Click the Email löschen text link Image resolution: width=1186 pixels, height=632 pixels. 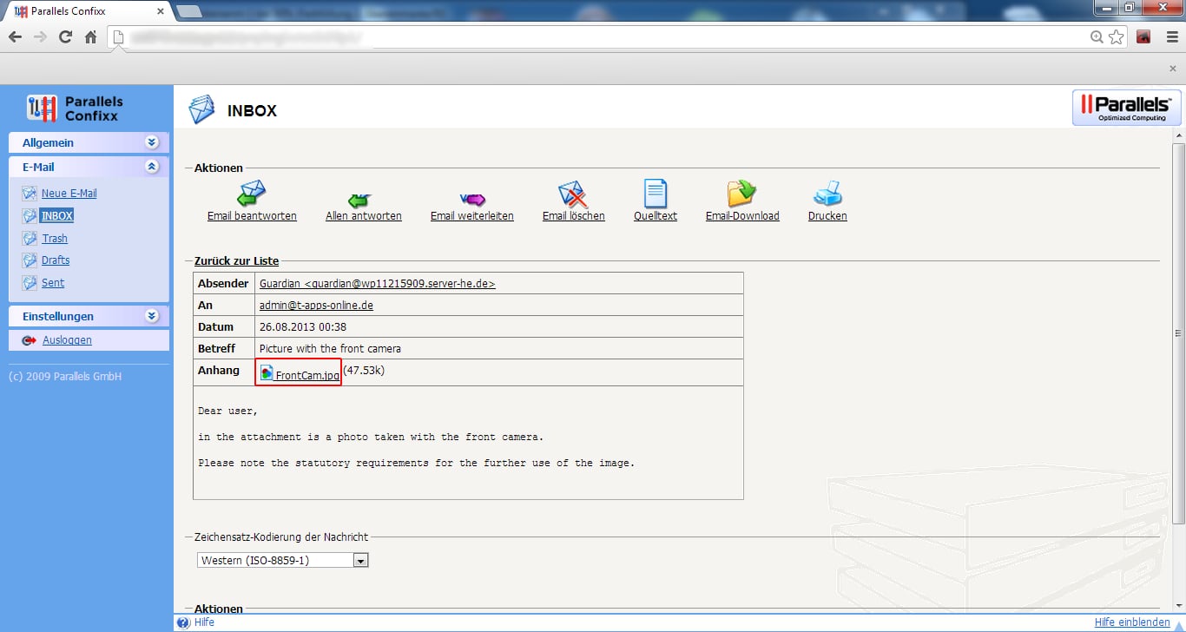(x=574, y=216)
